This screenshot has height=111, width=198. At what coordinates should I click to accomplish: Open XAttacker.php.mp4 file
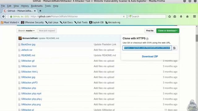click(x=31, y=93)
